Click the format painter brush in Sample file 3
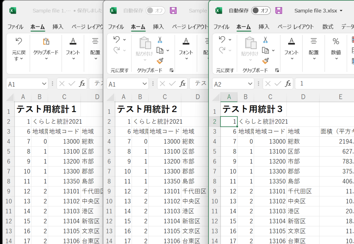Viewport: 354px width, 244px height. point(265,61)
